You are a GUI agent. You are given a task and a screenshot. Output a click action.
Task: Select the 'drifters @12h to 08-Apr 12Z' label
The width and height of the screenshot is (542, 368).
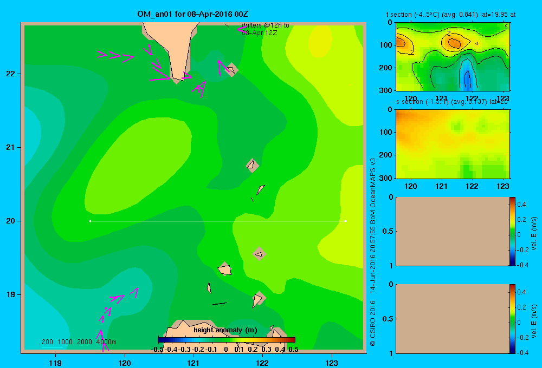point(265,29)
